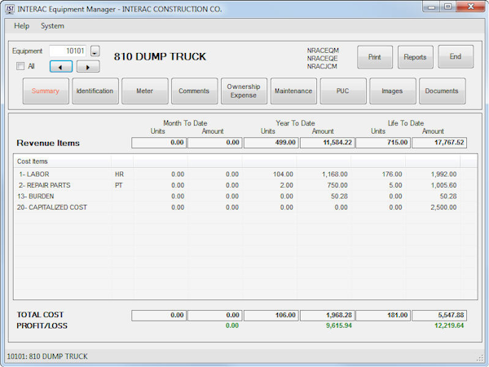This screenshot has height=367, width=489.
Task: Toggle the All checkbox
Action: click(21, 66)
